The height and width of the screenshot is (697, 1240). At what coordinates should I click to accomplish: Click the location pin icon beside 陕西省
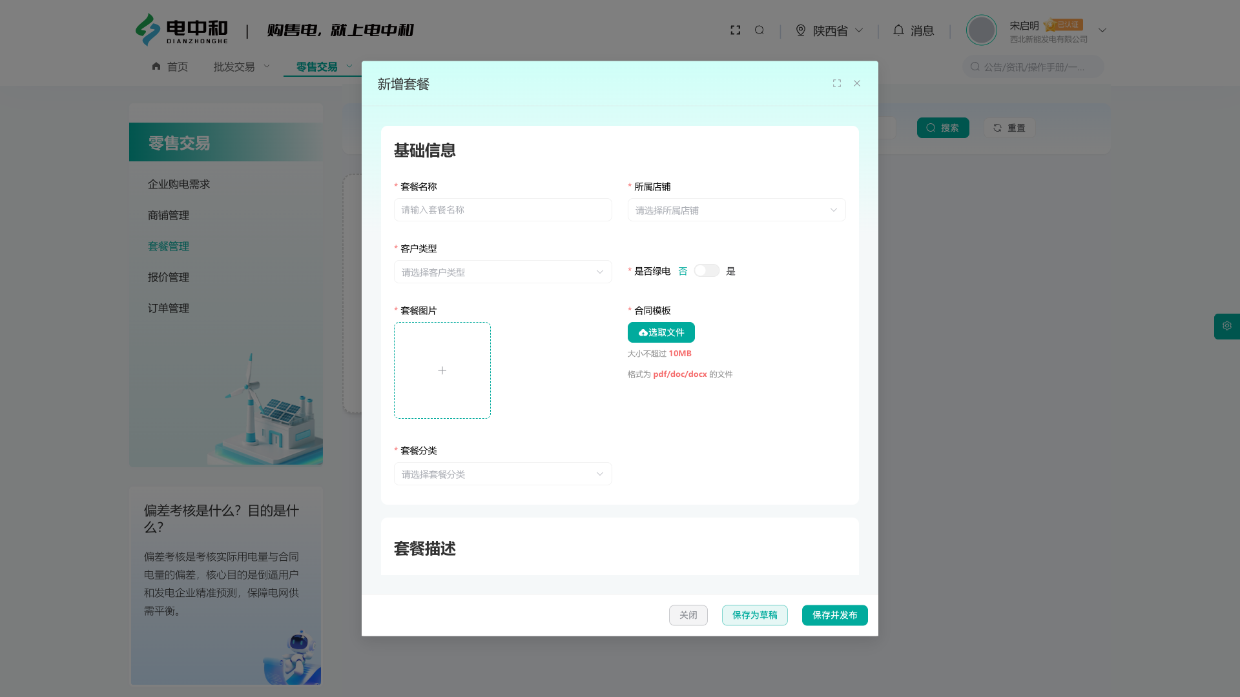(x=801, y=30)
